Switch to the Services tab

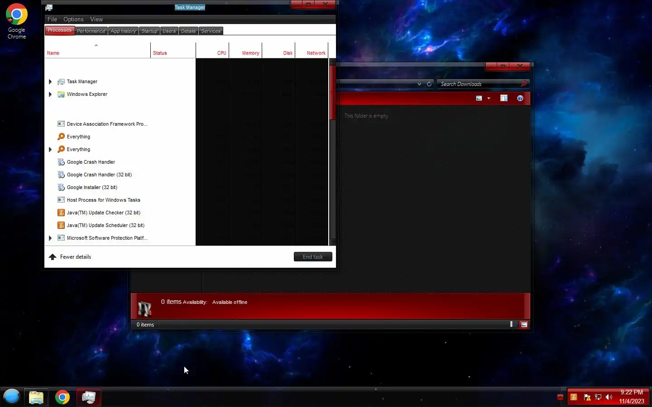[211, 31]
